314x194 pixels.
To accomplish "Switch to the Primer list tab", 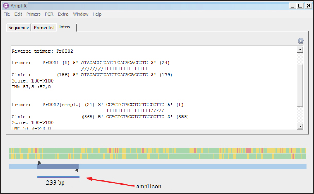I will point(44,28).
